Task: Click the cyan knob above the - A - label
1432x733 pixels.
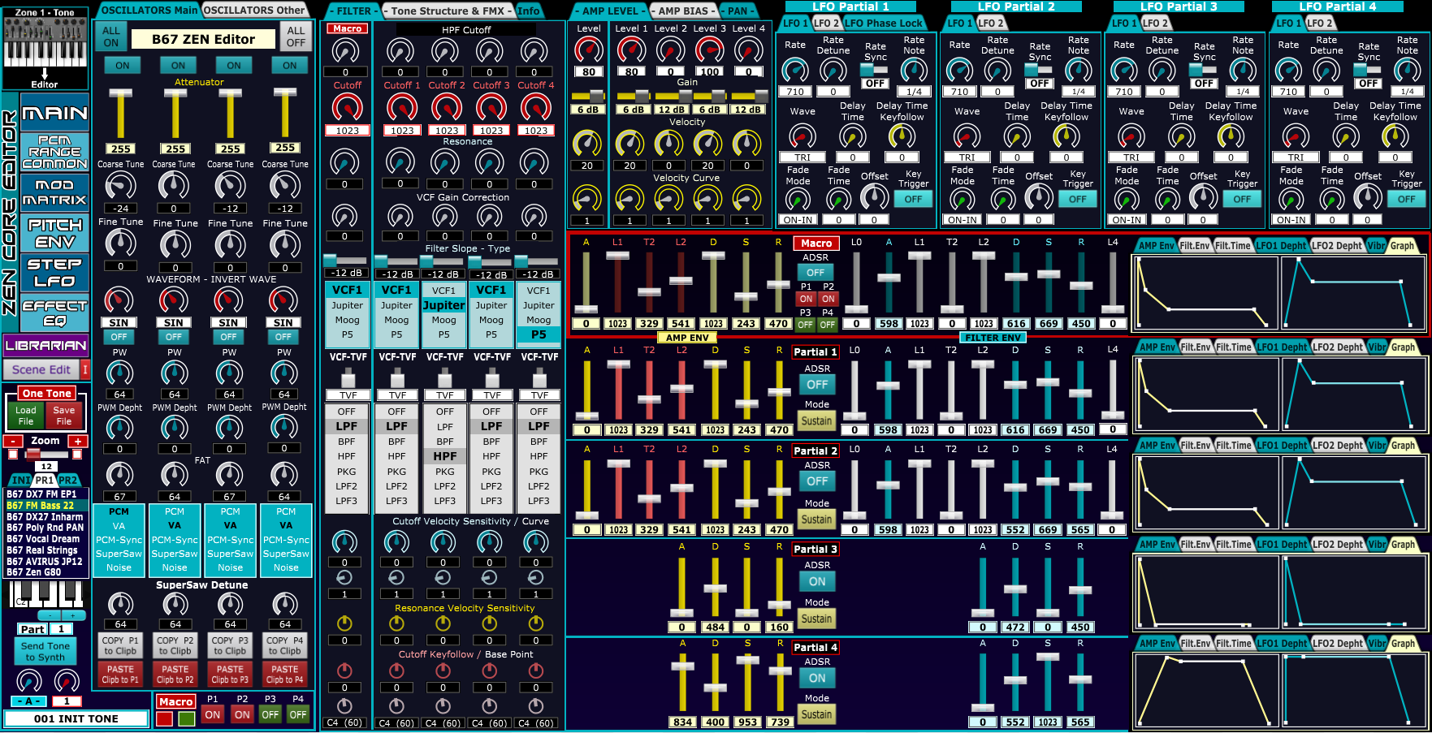Action: point(29,681)
